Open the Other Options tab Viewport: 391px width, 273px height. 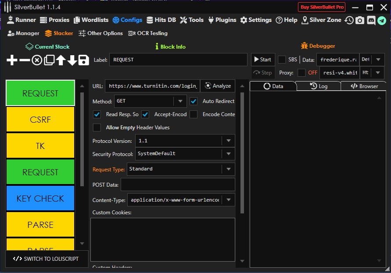(100, 33)
